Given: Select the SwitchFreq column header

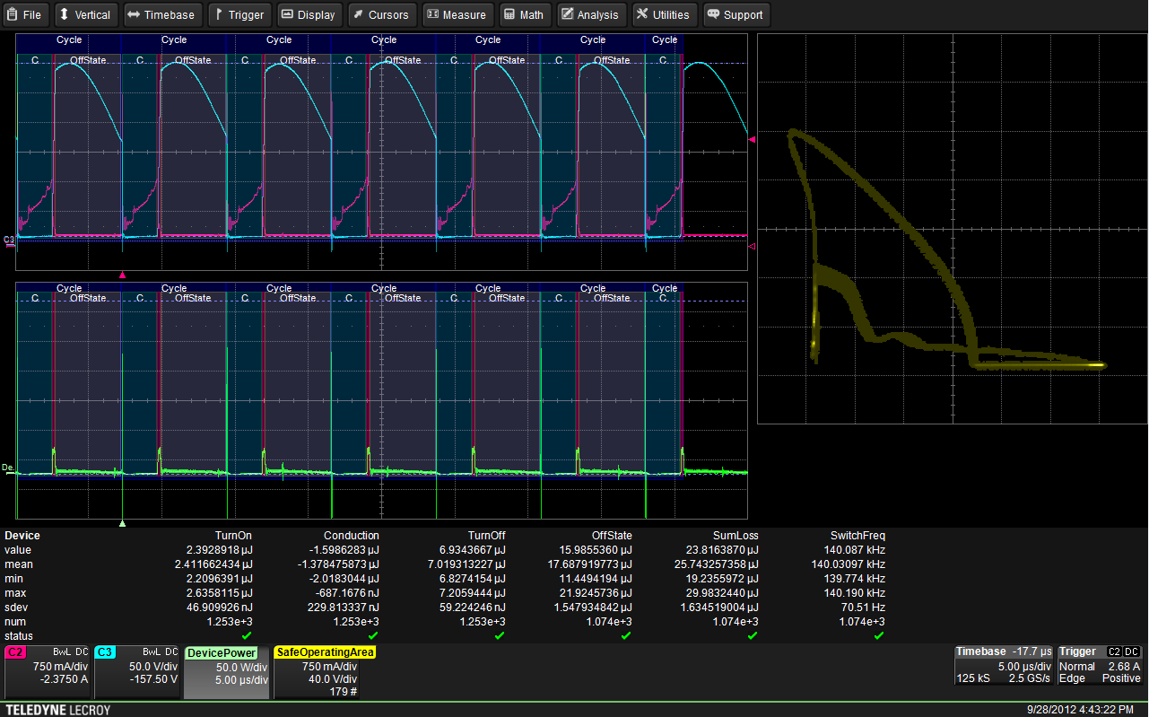Looking at the screenshot, I should pyautogui.click(x=858, y=536).
